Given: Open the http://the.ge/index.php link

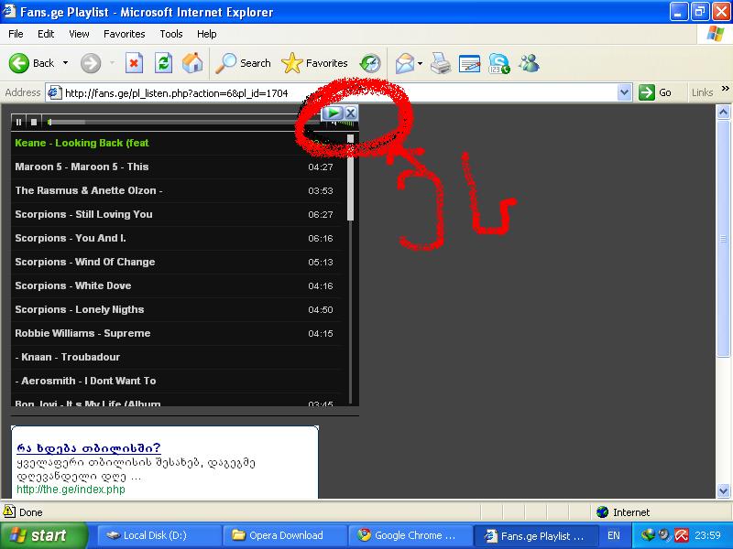Looking at the screenshot, I should (71, 490).
